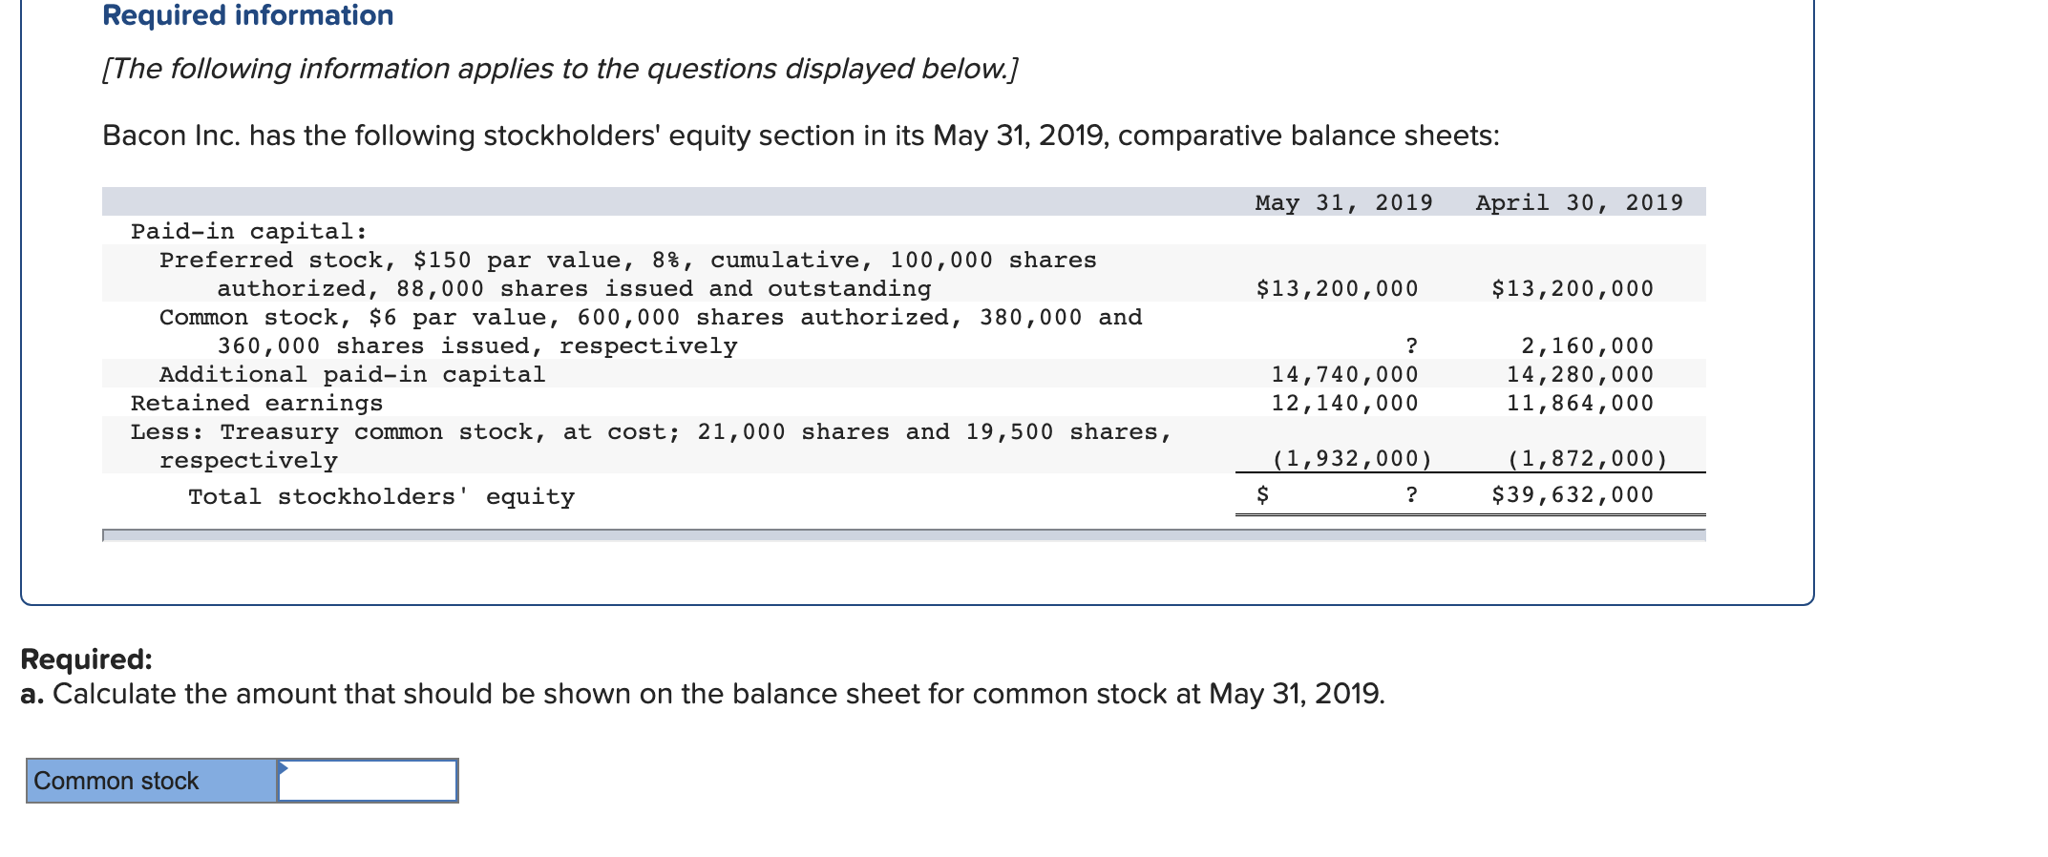The width and height of the screenshot is (2048, 857).
Task: Click the May 31, 2019 column header
Action: pos(1341,201)
